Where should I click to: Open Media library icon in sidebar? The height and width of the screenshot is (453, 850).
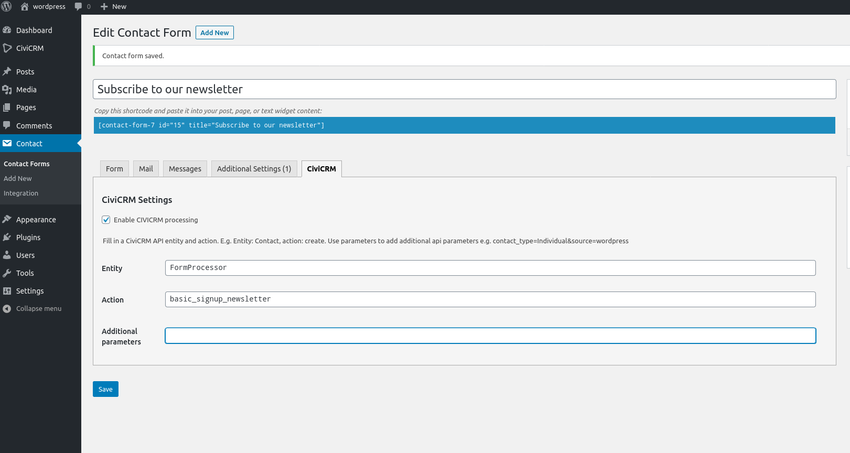(x=7, y=90)
